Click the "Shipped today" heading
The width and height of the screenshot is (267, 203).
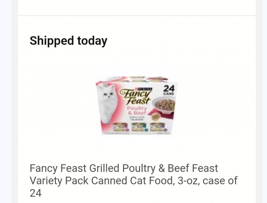click(x=68, y=41)
